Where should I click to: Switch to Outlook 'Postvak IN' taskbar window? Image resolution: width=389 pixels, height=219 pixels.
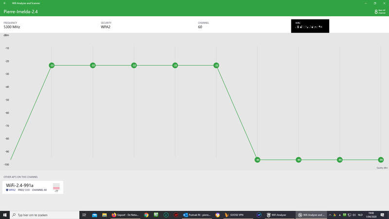click(x=197, y=215)
